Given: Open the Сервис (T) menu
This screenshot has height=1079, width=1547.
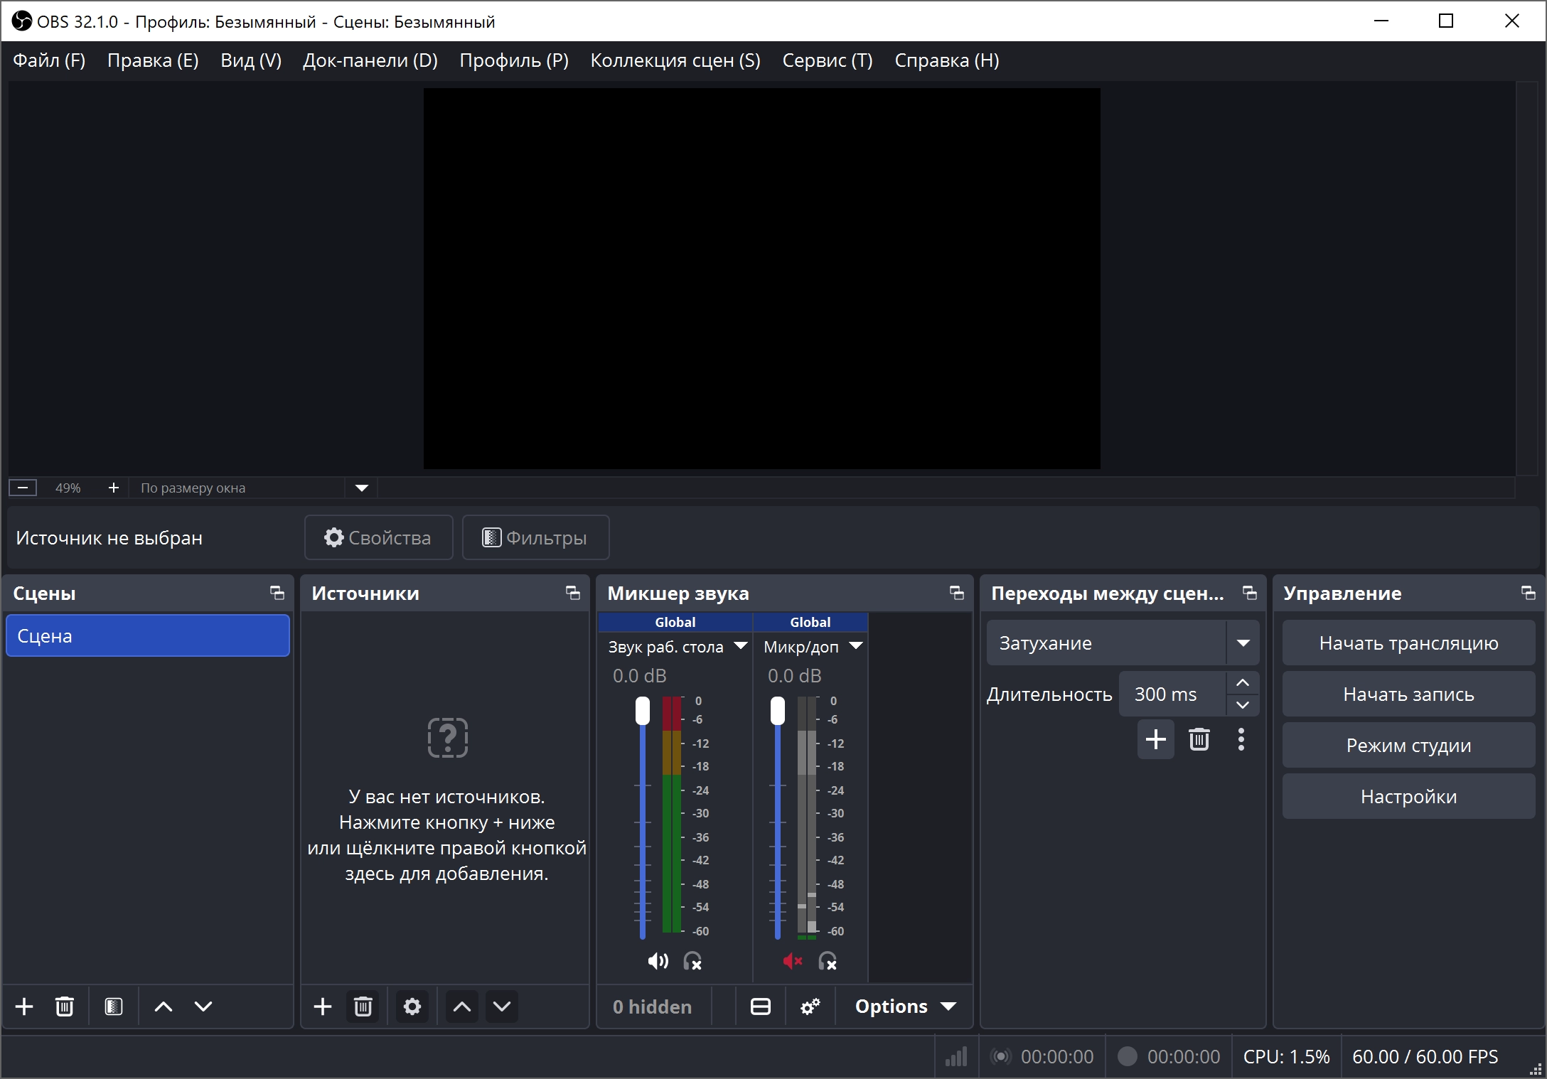Looking at the screenshot, I should coord(827,60).
